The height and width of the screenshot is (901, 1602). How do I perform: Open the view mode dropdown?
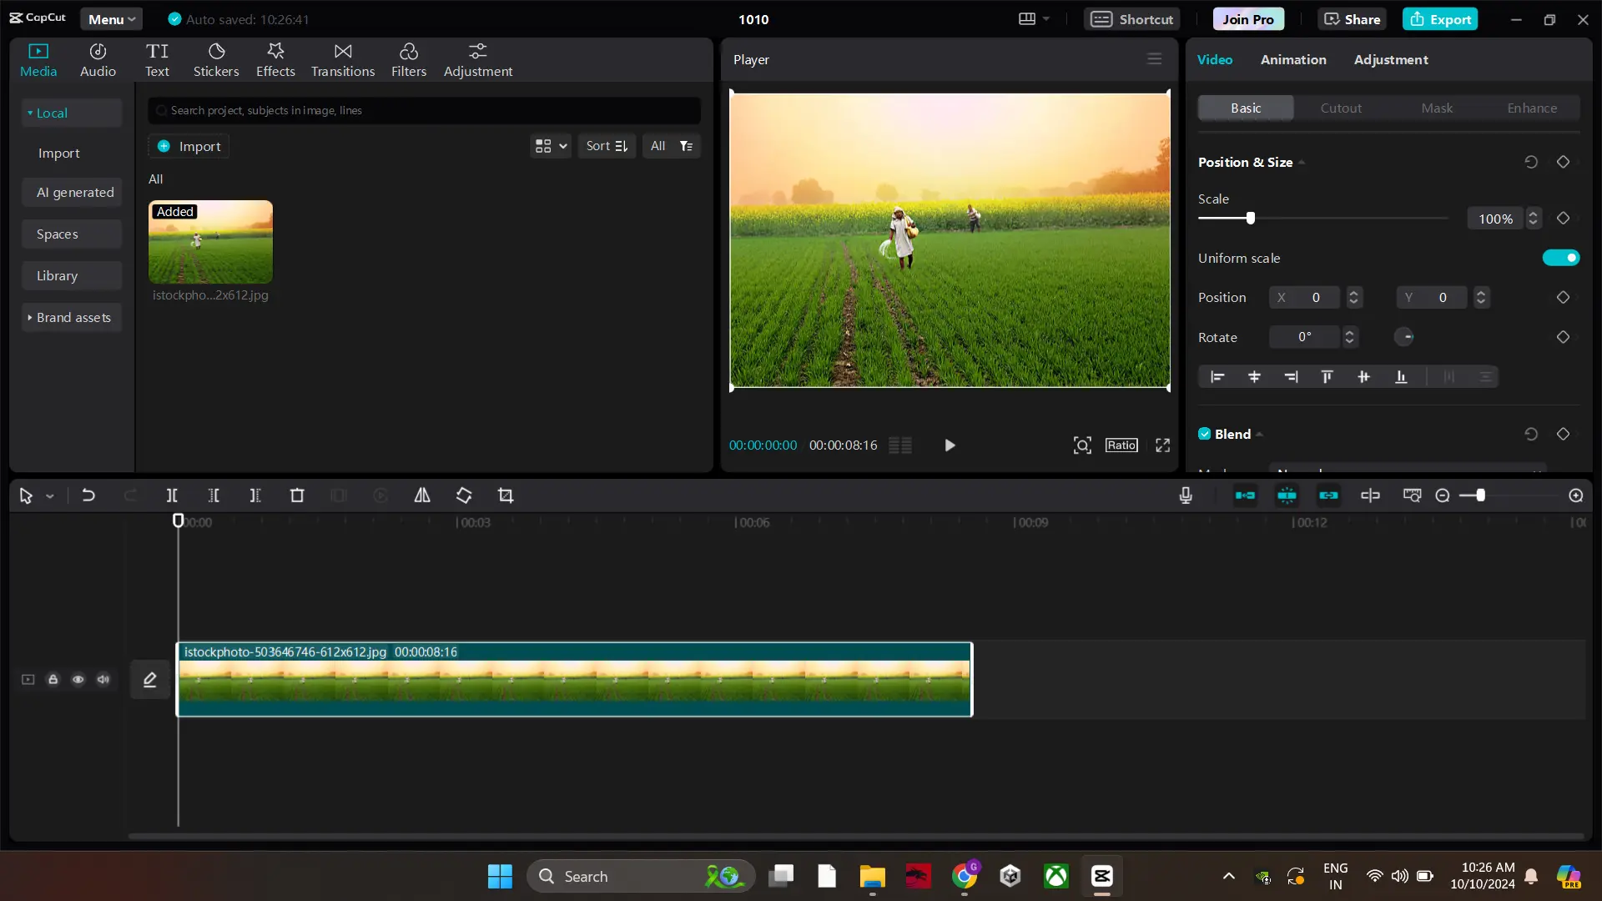551,146
